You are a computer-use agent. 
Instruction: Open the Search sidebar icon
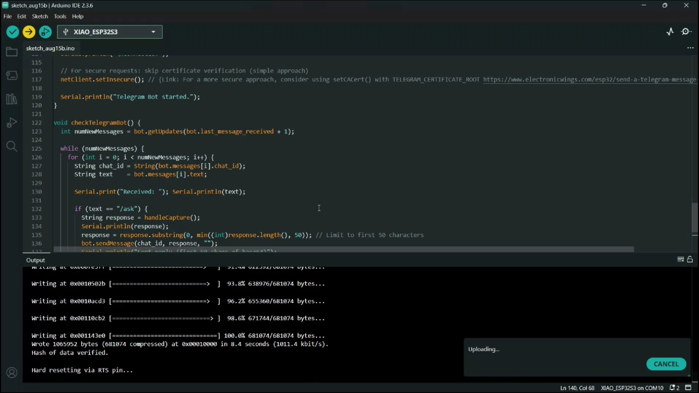12,146
